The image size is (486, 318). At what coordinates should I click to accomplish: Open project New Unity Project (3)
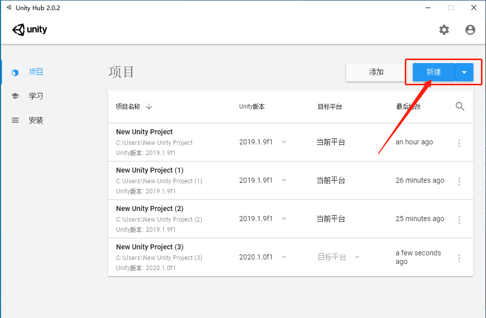150,247
